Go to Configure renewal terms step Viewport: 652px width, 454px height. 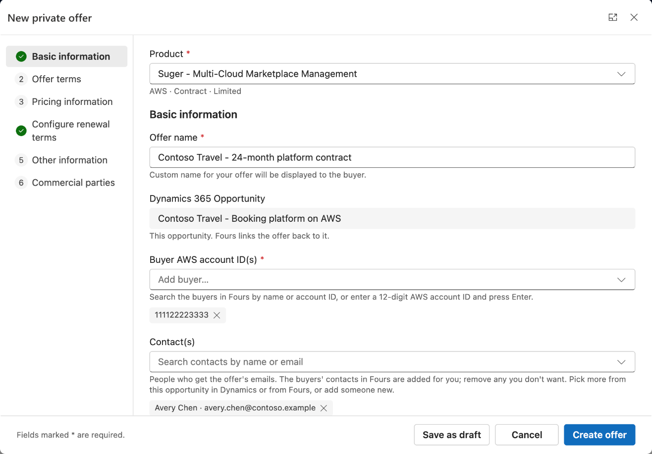[x=66, y=131]
